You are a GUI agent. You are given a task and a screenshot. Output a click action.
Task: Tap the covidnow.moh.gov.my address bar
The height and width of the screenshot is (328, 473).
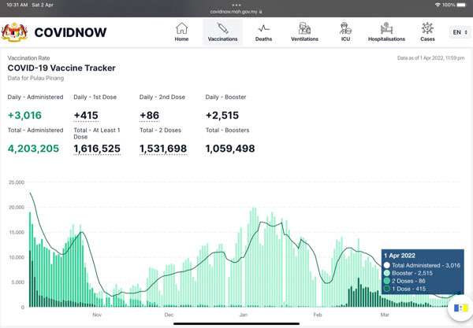tap(236, 12)
